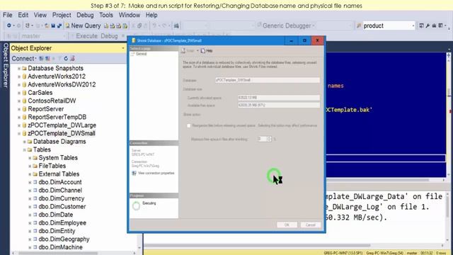Viewport: 453px width, 255px height.
Task: Click the Refresh icon in Object Explorer toolbar
Action: tap(66, 58)
